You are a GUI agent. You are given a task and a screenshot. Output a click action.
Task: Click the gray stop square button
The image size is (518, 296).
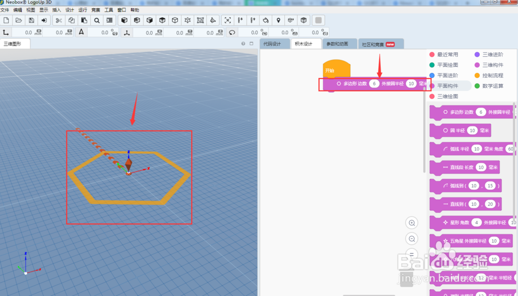click(319, 21)
